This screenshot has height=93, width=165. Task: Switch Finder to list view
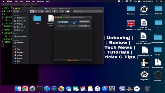pos(36,11)
